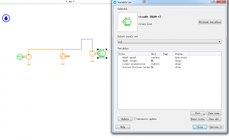Click the External variables button

tap(210, 22)
